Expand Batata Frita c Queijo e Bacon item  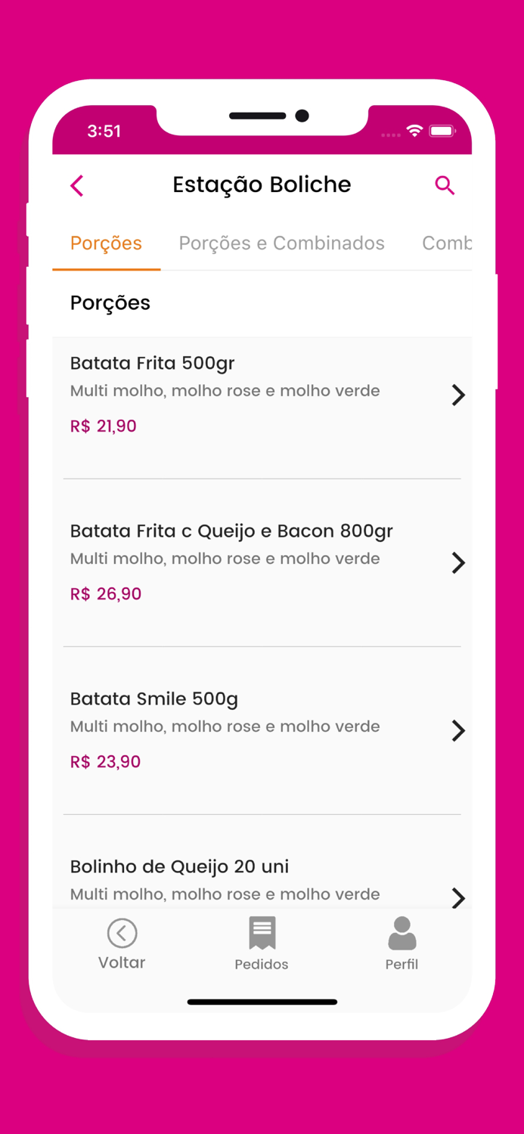pyautogui.click(x=457, y=562)
